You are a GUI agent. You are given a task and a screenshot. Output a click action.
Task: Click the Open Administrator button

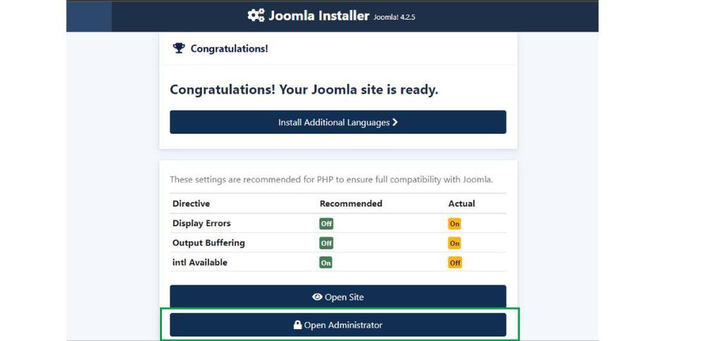click(338, 325)
